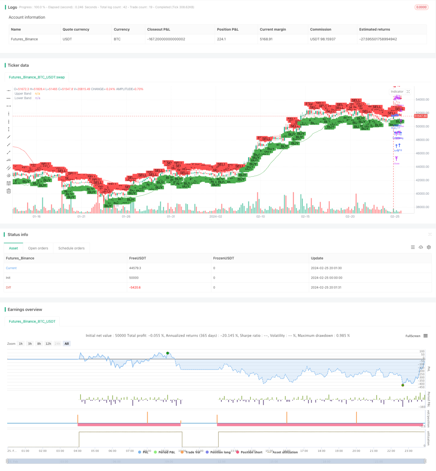Expand the chart using the fullscreen arrows icon
Screen dimensions: 436x471
point(408,92)
